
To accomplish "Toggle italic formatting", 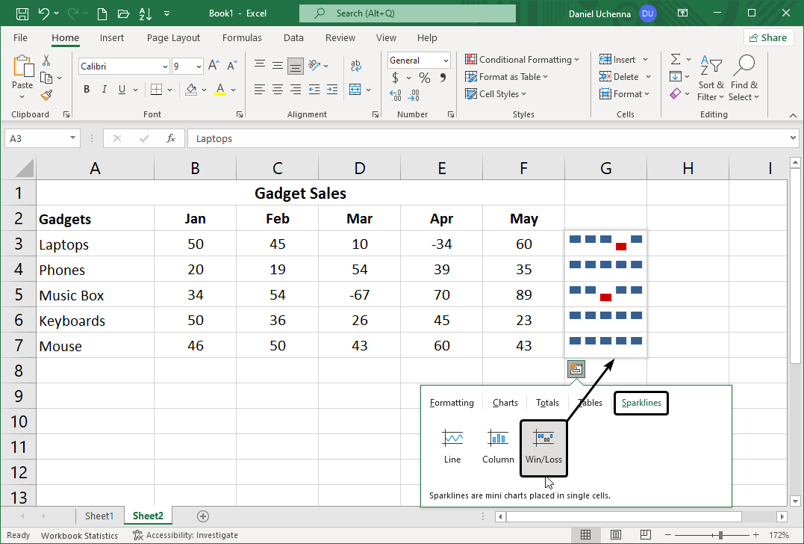I will pyautogui.click(x=104, y=89).
